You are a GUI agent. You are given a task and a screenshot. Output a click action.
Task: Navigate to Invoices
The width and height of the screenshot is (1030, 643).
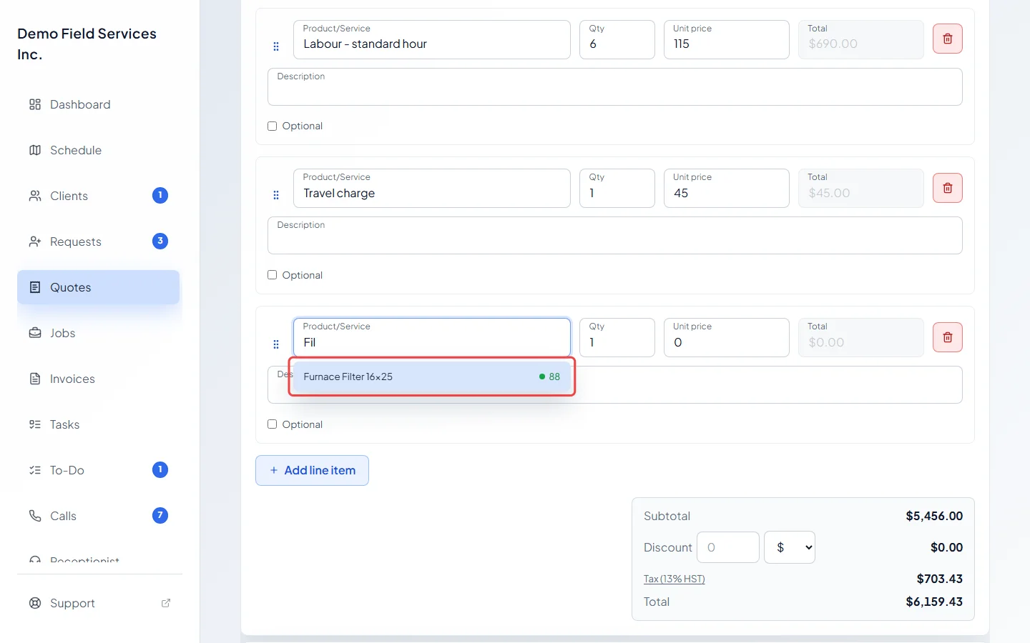[x=99, y=379]
